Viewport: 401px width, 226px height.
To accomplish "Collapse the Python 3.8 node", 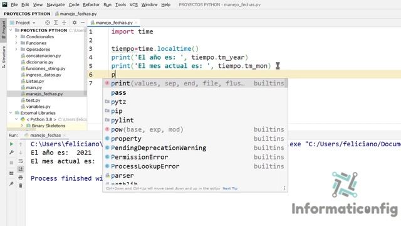I will tap(16, 119).
